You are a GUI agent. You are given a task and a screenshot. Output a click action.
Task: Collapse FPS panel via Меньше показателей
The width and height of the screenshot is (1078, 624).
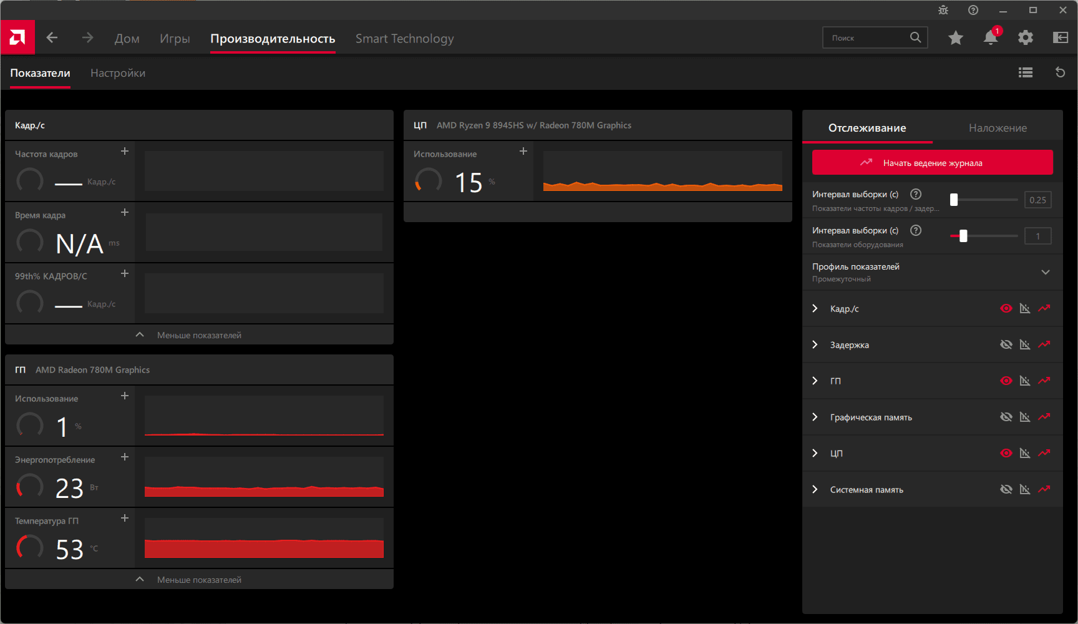tap(199, 334)
